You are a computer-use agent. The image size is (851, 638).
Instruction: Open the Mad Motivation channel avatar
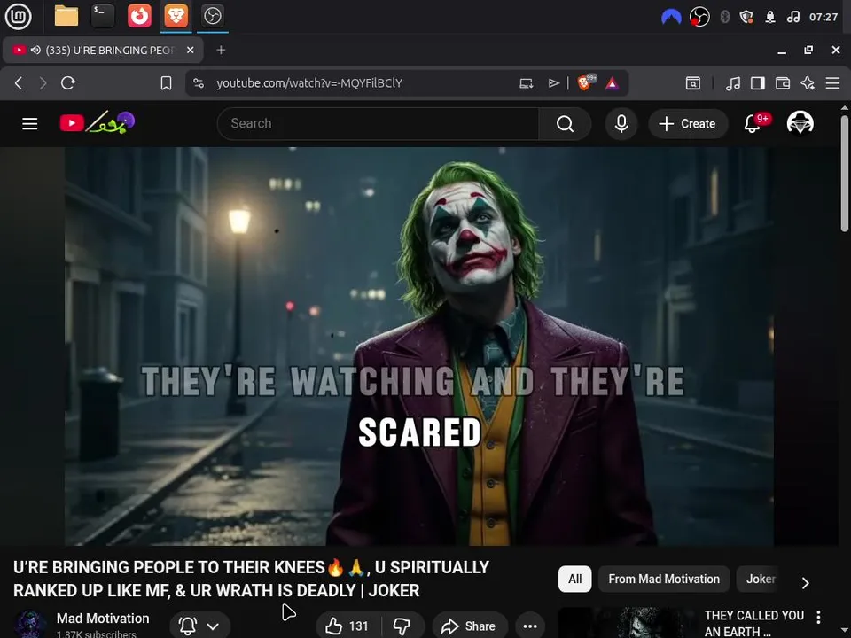(30, 624)
